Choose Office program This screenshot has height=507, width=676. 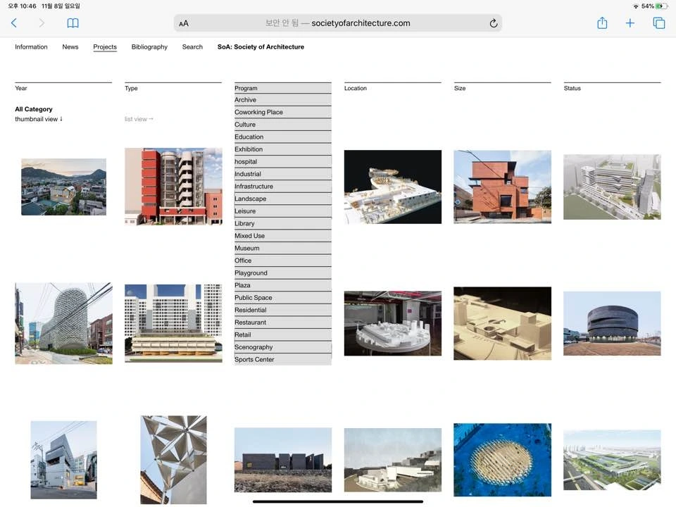click(283, 261)
